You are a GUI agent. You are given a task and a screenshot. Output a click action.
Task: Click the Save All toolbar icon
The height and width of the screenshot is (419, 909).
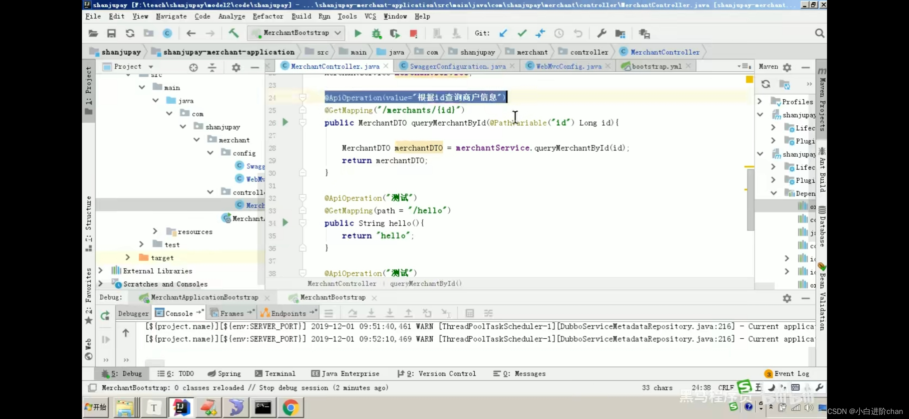[x=111, y=33]
